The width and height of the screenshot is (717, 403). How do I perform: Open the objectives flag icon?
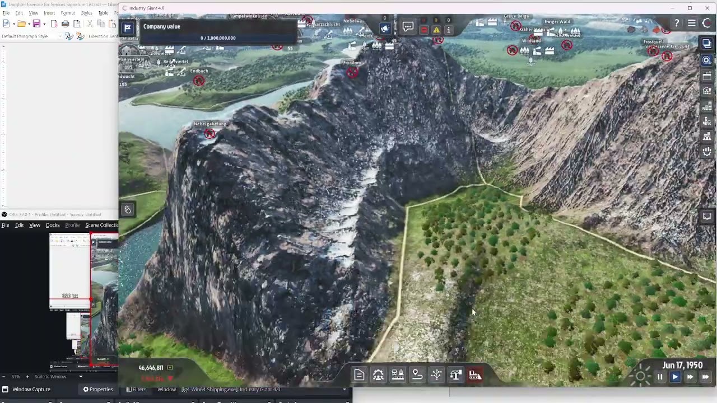128,28
